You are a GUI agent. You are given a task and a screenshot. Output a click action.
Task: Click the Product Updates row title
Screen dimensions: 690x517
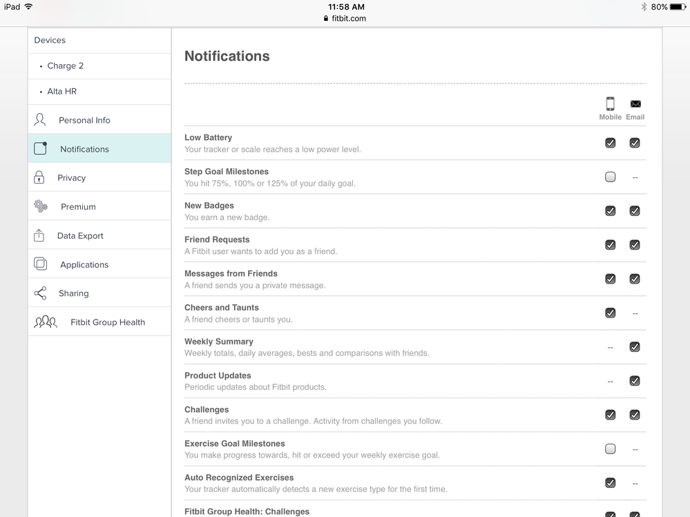click(218, 375)
